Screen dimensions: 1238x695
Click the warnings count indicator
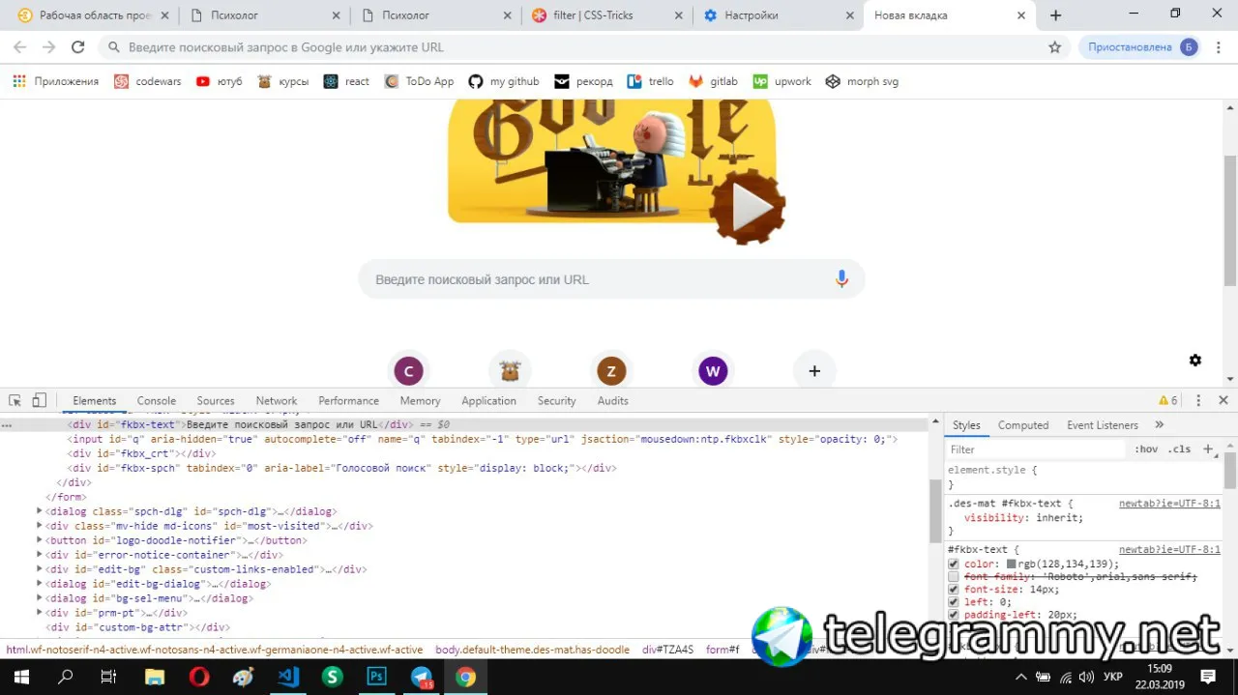pyautogui.click(x=1168, y=400)
